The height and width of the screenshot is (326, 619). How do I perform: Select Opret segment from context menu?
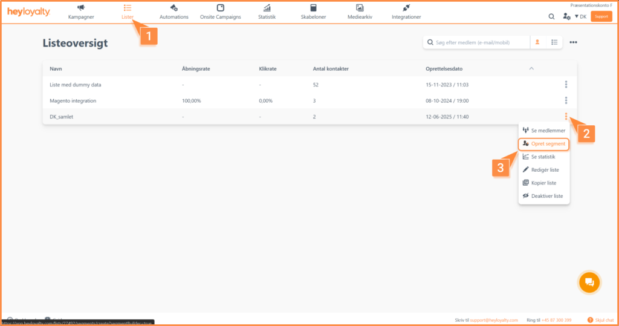[544, 144]
